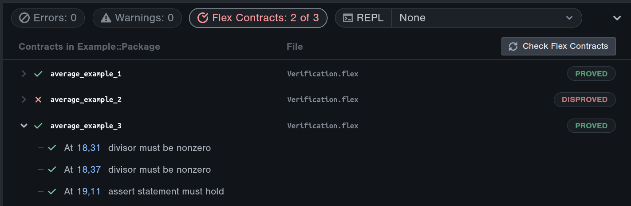Screen dimensions: 631x206
Task: Click the refresh icon in Check Flex Contracts
Action: pyautogui.click(x=513, y=47)
